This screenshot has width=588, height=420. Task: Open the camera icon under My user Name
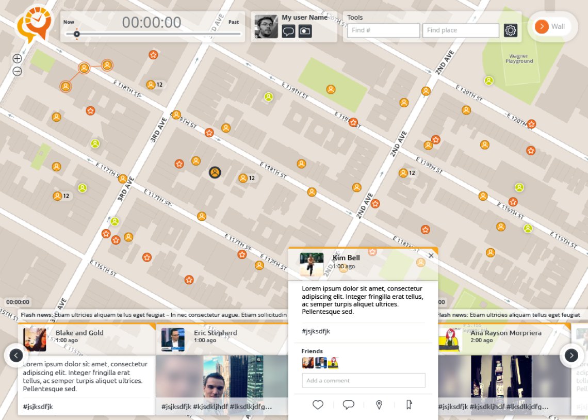point(305,31)
